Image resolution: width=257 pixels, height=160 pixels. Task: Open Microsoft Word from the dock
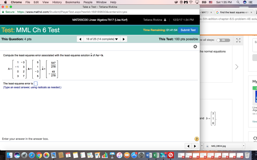pos(148,155)
